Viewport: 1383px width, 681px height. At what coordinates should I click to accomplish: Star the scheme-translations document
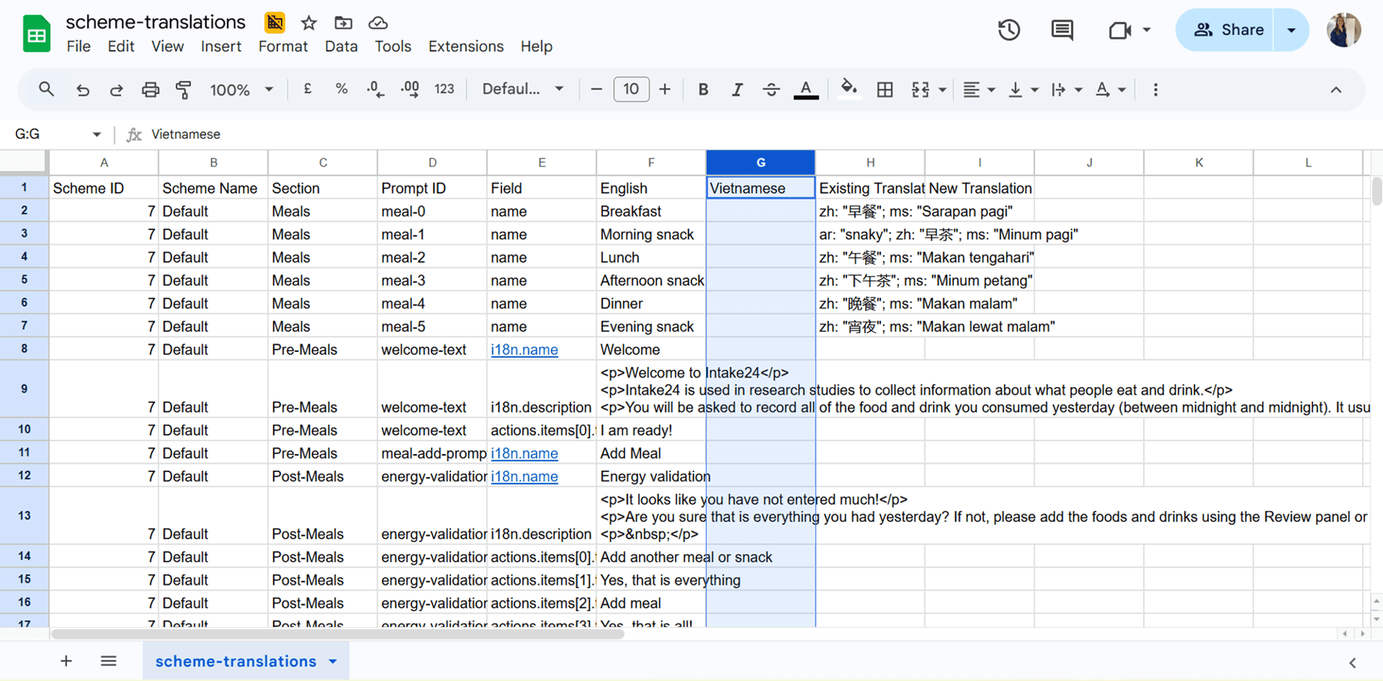pyautogui.click(x=309, y=23)
